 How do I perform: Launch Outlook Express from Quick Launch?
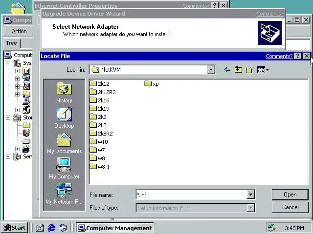(x=63, y=228)
